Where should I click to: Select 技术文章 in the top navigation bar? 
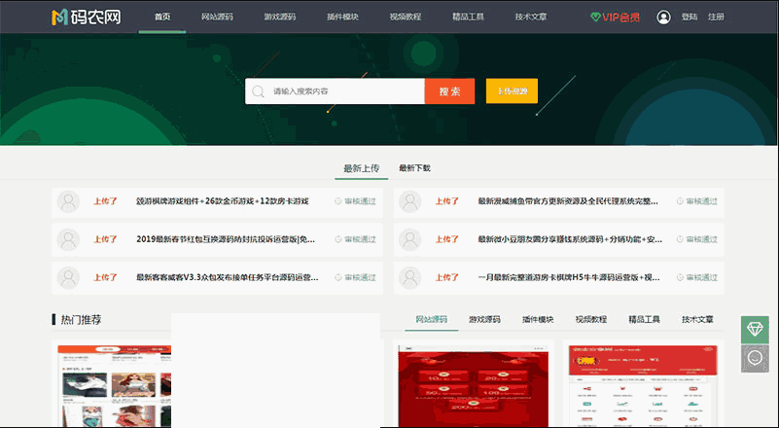pos(530,18)
